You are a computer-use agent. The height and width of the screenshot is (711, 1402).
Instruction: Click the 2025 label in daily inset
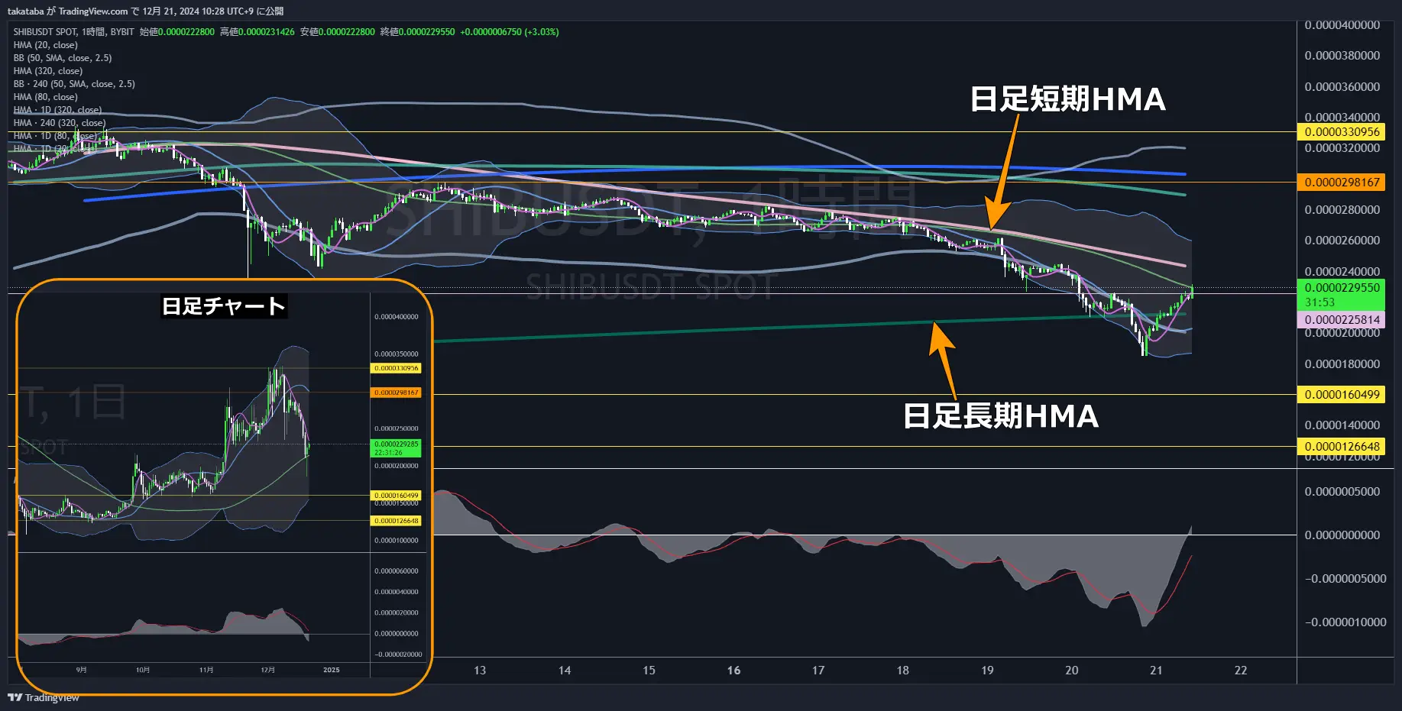pyautogui.click(x=332, y=670)
